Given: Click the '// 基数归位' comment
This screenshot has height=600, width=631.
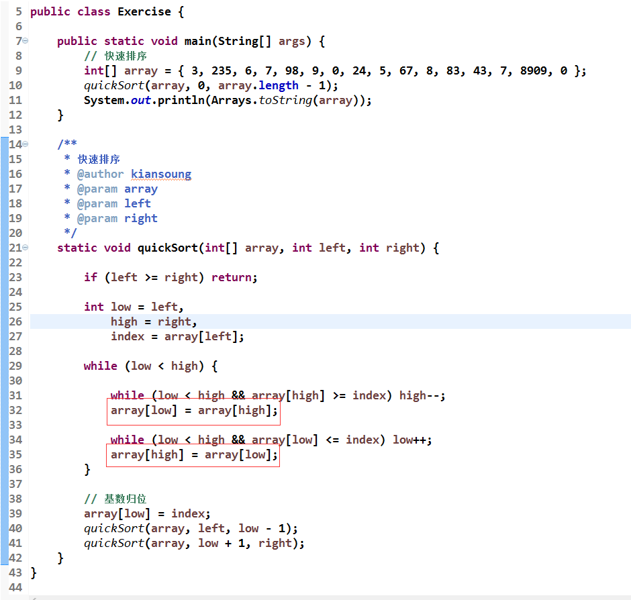Looking at the screenshot, I should (115, 499).
